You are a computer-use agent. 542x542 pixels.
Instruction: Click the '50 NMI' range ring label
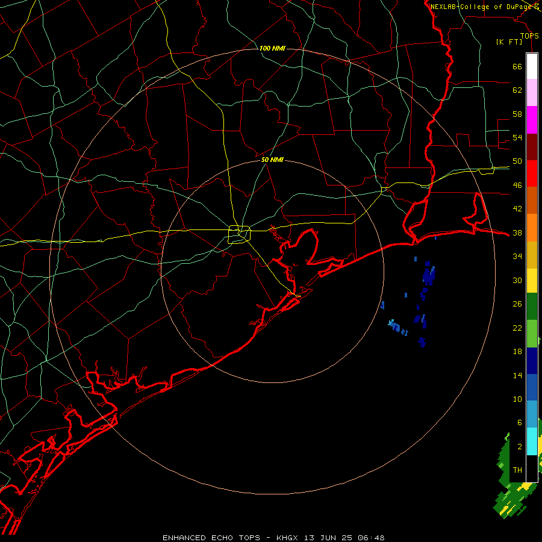pyautogui.click(x=272, y=160)
